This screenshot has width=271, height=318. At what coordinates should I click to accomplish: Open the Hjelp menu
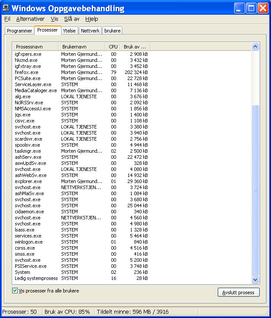coord(91,19)
